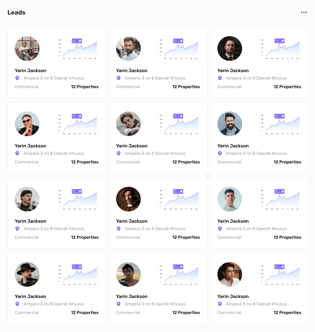Click the Yarin Jackson name in the bottom-right card

click(x=233, y=297)
